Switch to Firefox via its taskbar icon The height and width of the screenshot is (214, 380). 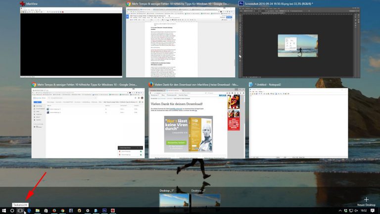[54, 211]
